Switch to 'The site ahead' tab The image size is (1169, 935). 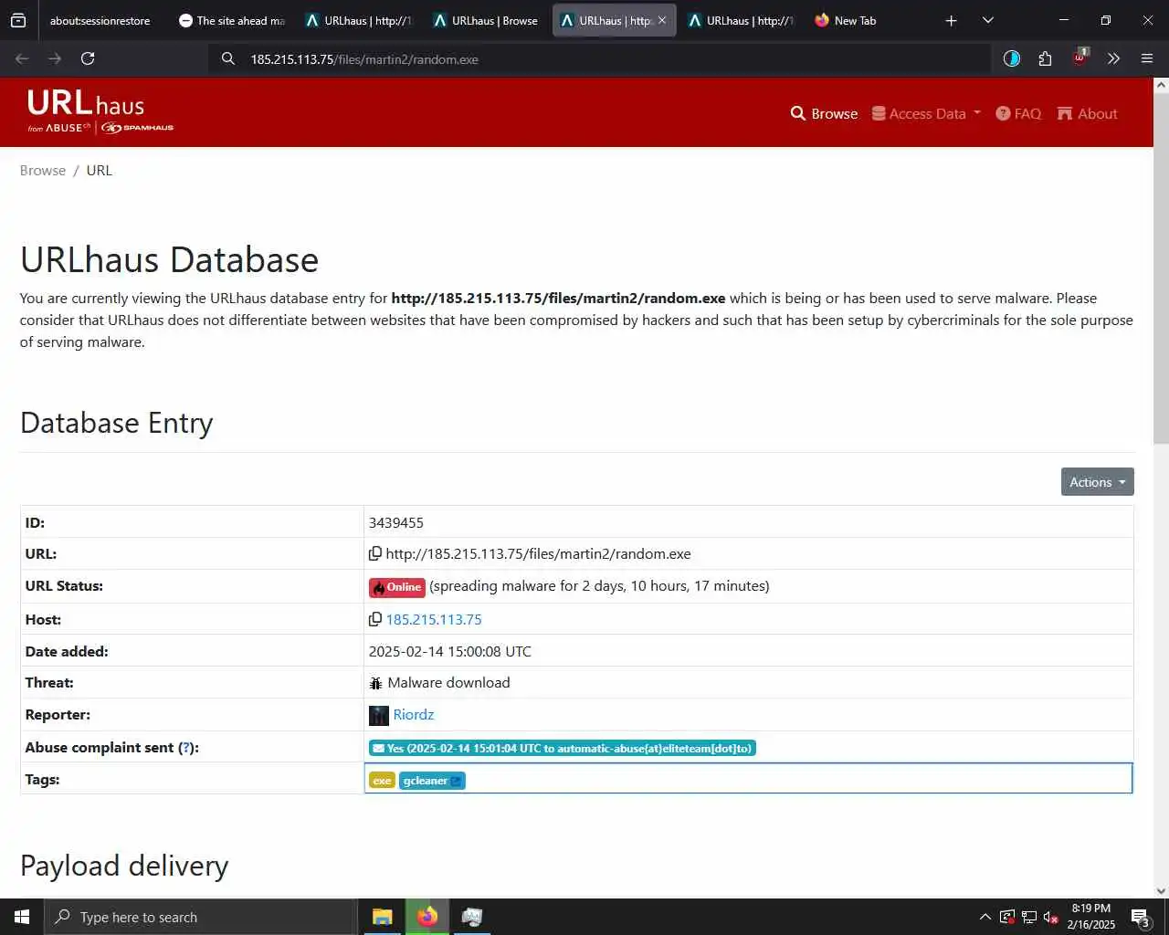233,20
